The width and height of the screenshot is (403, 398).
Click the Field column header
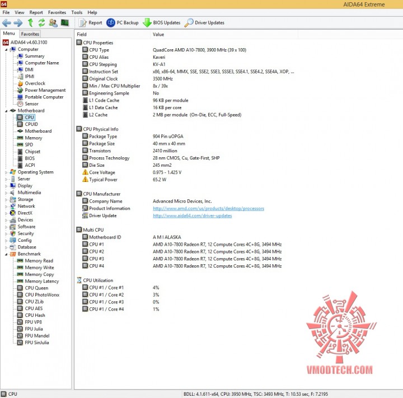pyautogui.click(x=112, y=35)
